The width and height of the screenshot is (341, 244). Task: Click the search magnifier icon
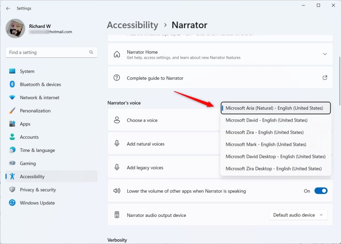[91, 52]
